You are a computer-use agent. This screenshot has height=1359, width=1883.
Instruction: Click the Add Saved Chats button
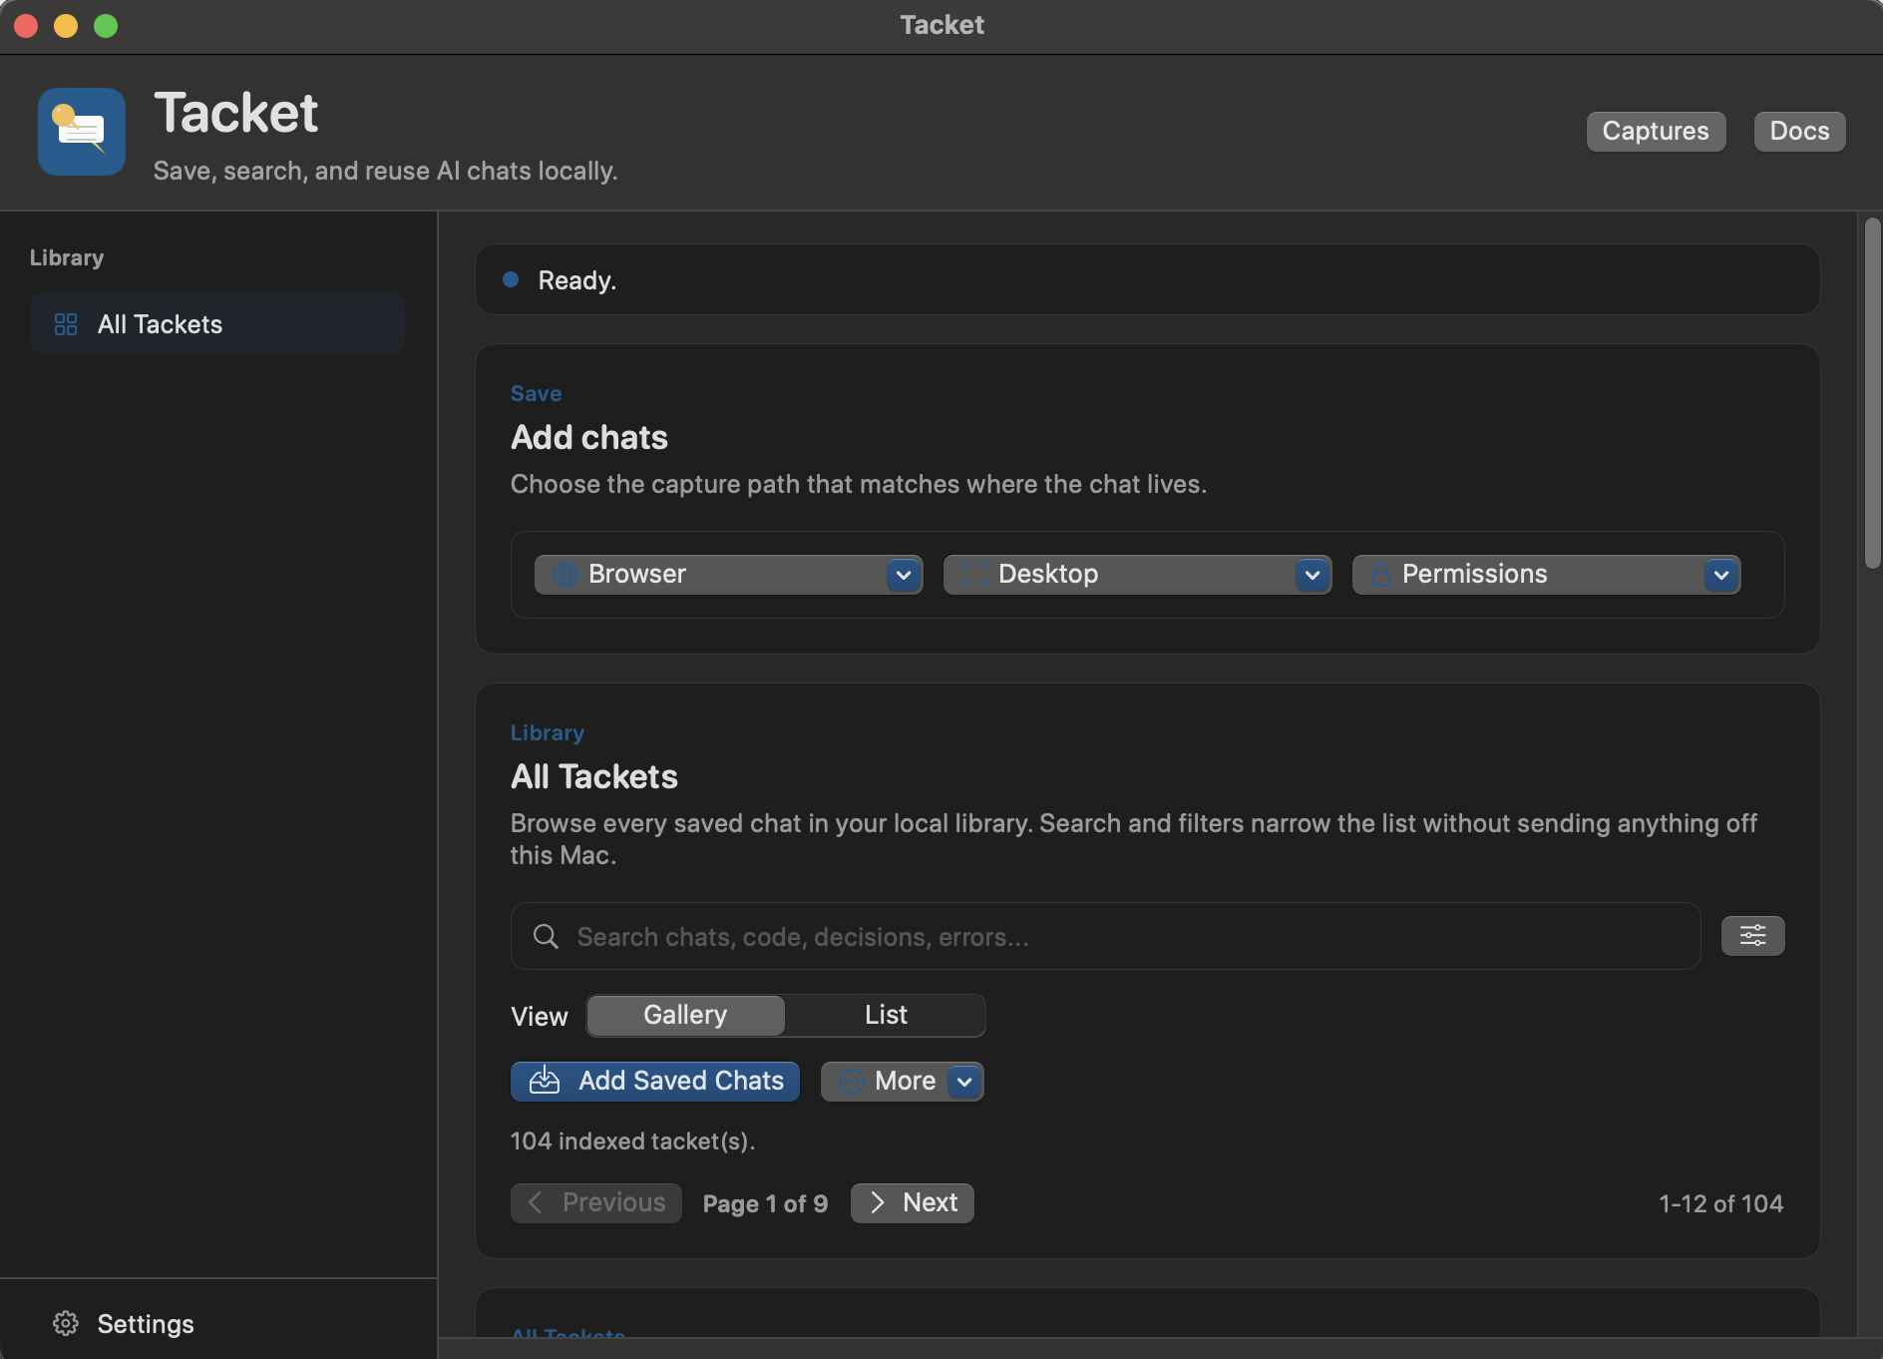(655, 1081)
